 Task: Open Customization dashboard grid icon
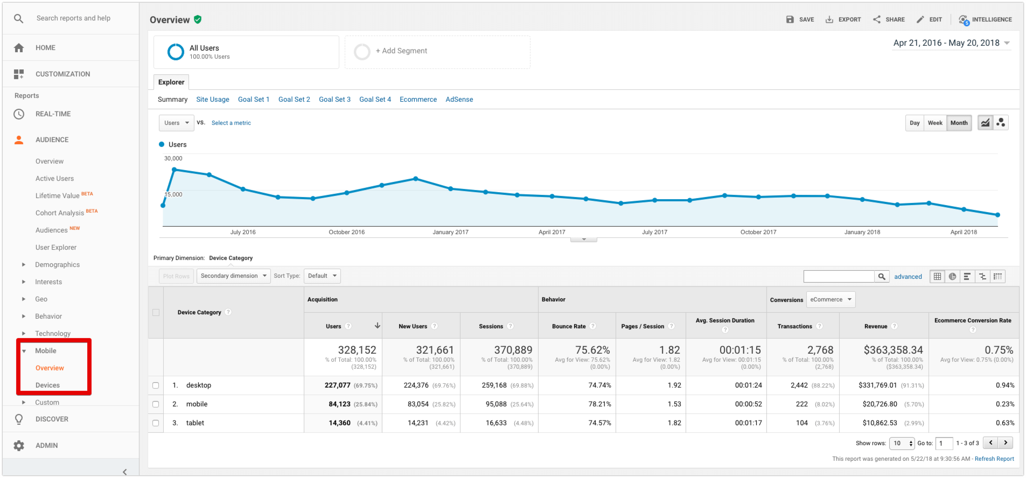19,74
